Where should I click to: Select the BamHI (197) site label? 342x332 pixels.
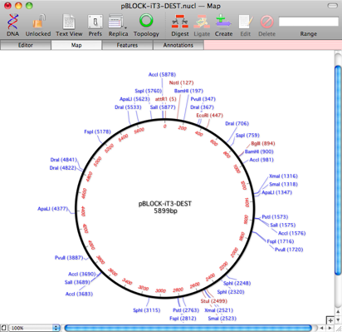pos(188,91)
